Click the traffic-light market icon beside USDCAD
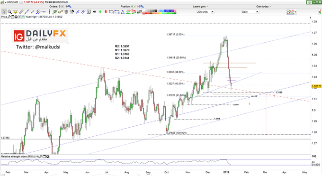This screenshot has width=322, height=176. click(x=2, y=2)
